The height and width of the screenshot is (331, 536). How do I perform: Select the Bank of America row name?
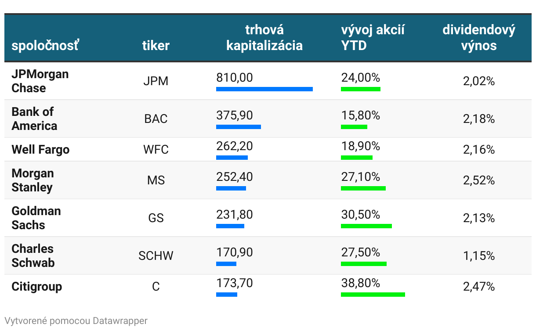[34, 119]
